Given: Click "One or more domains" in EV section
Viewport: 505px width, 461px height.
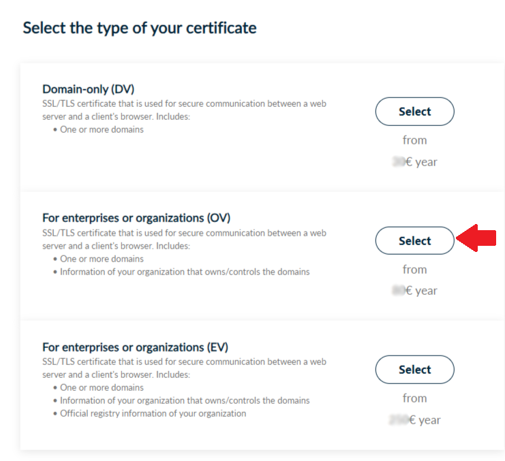Looking at the screenshot, I should point(102,387).
